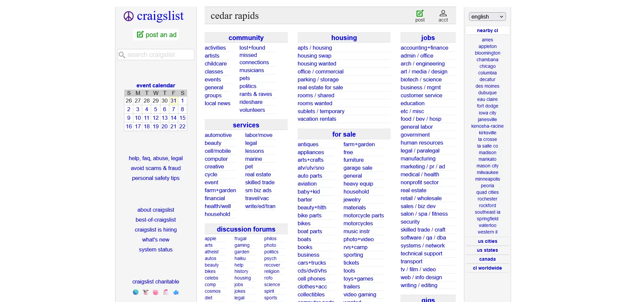Select day 14 in the event calendar
This screenshot has width=635, height=302.
[x=173, y=118]
